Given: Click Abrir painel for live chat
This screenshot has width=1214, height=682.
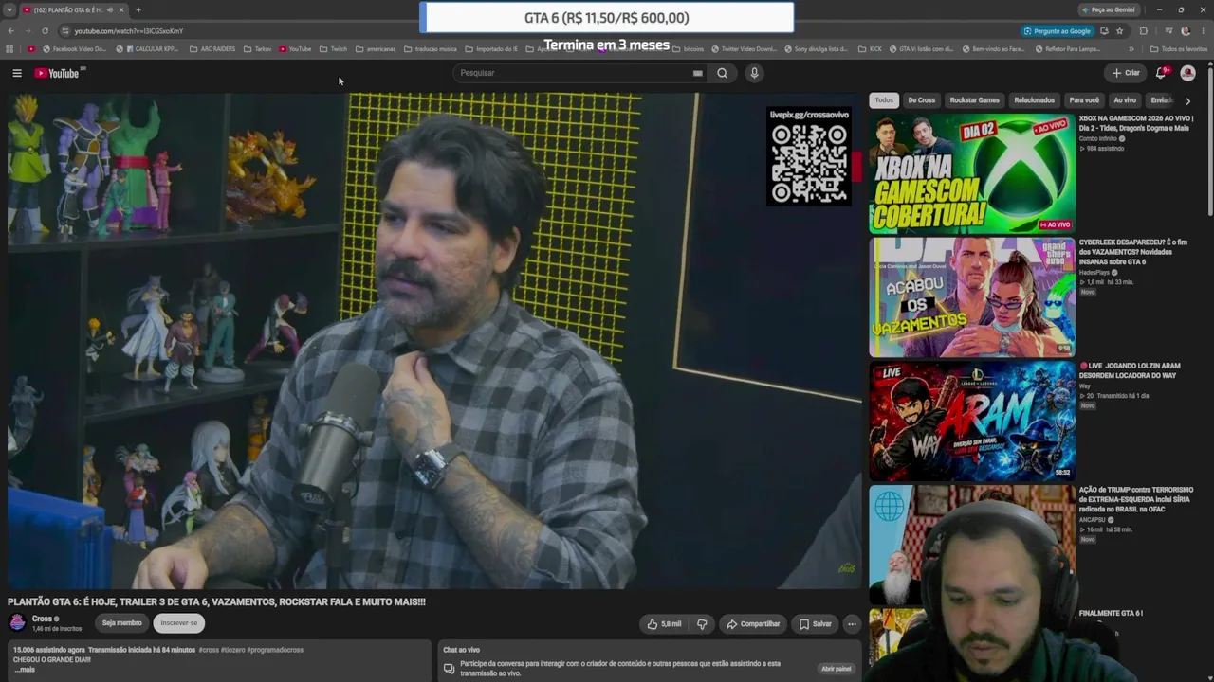Looking at the screenshot, I should click(x=837, y=669).
